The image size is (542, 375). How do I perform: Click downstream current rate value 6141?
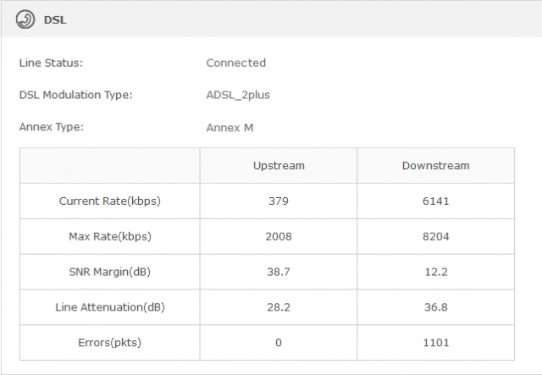pos(435,201)
